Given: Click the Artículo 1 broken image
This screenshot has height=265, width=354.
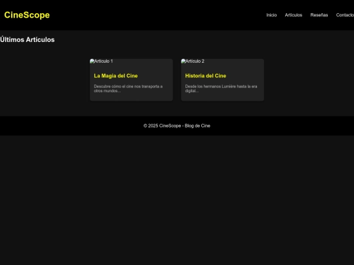Looking at the screenshot, I should pos(102,62).
